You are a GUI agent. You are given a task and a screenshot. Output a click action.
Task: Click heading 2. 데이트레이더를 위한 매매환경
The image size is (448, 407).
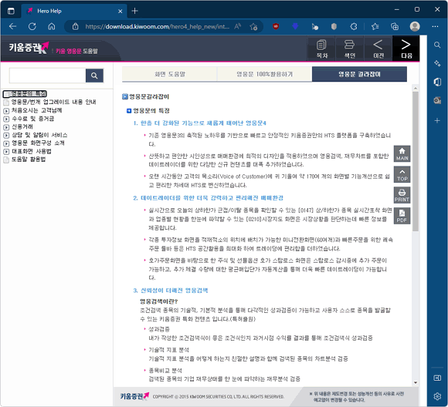pyautogui.click(x=209, y=198)
